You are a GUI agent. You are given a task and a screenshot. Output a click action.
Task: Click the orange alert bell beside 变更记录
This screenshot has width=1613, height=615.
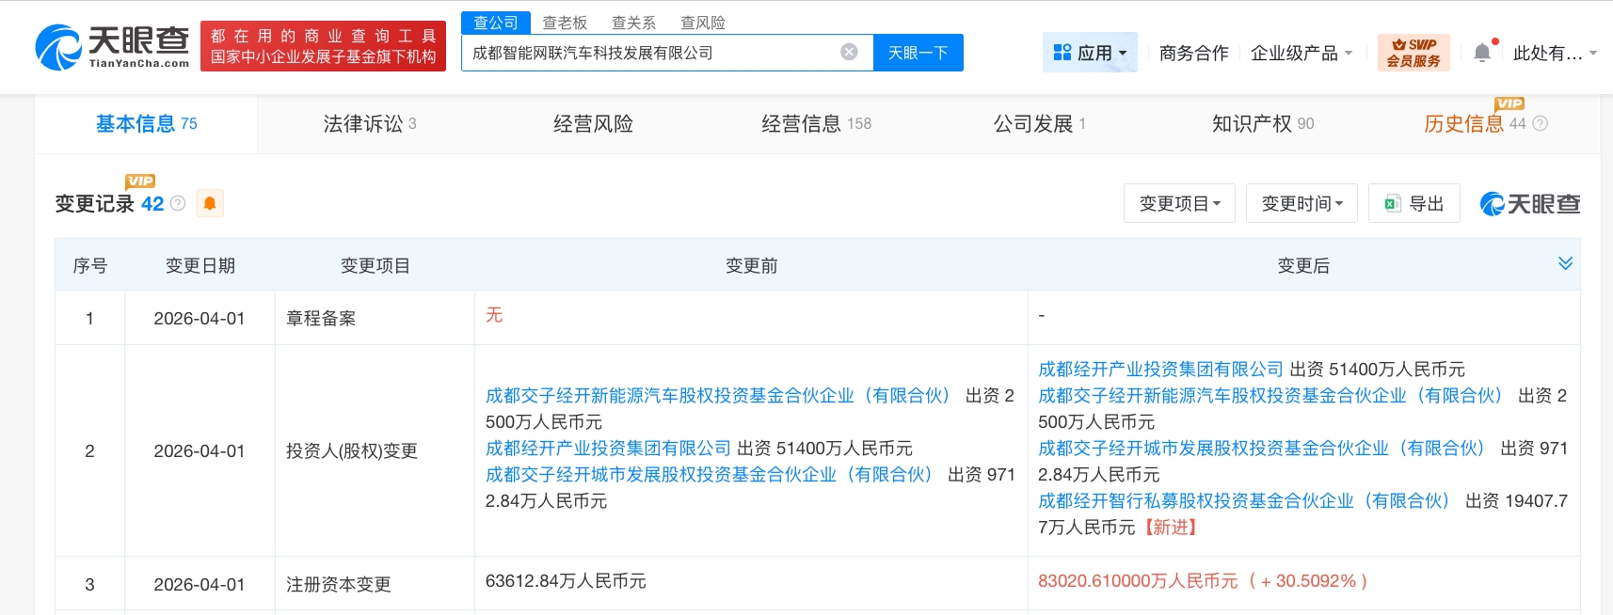point(210,203)
